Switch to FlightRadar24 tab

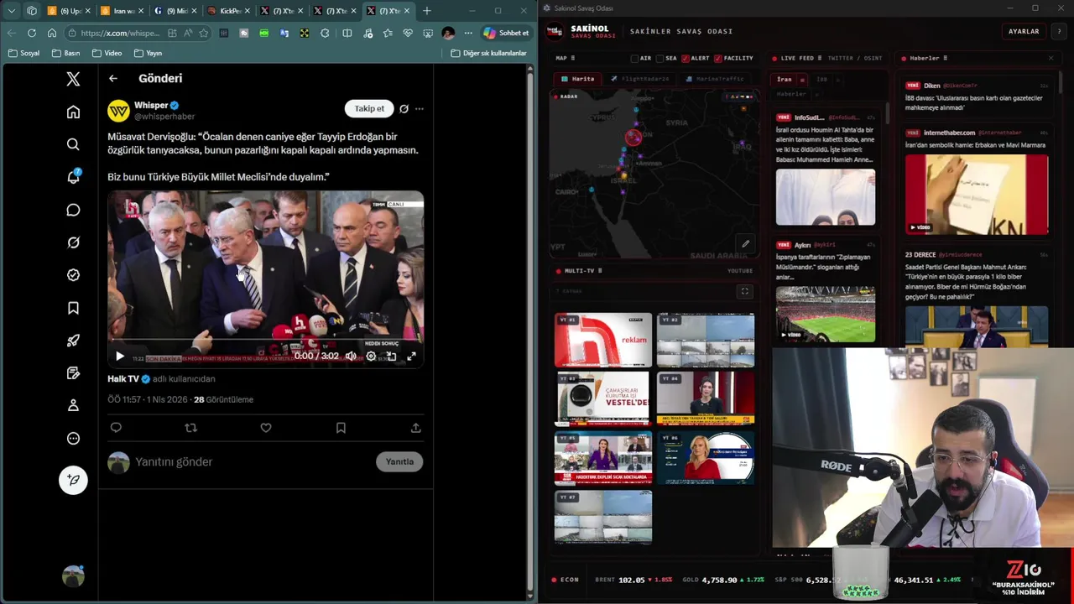coord(639,79)
